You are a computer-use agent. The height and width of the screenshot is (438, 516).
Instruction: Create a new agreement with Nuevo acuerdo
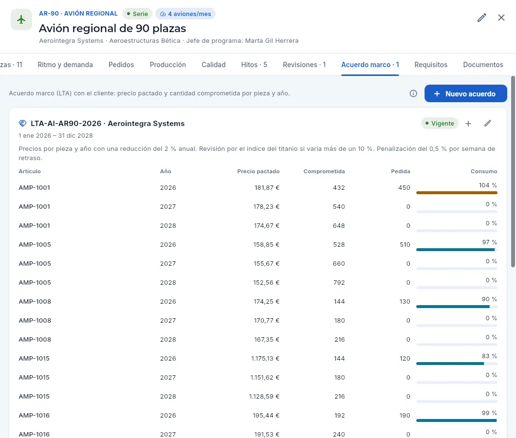click(466, 93)
